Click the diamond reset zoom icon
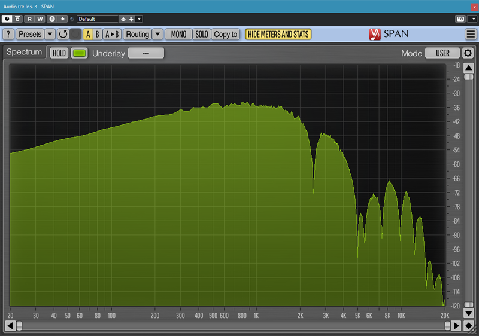Image resolution: width=479 pixels, height=336 pixels. (469, 326)
